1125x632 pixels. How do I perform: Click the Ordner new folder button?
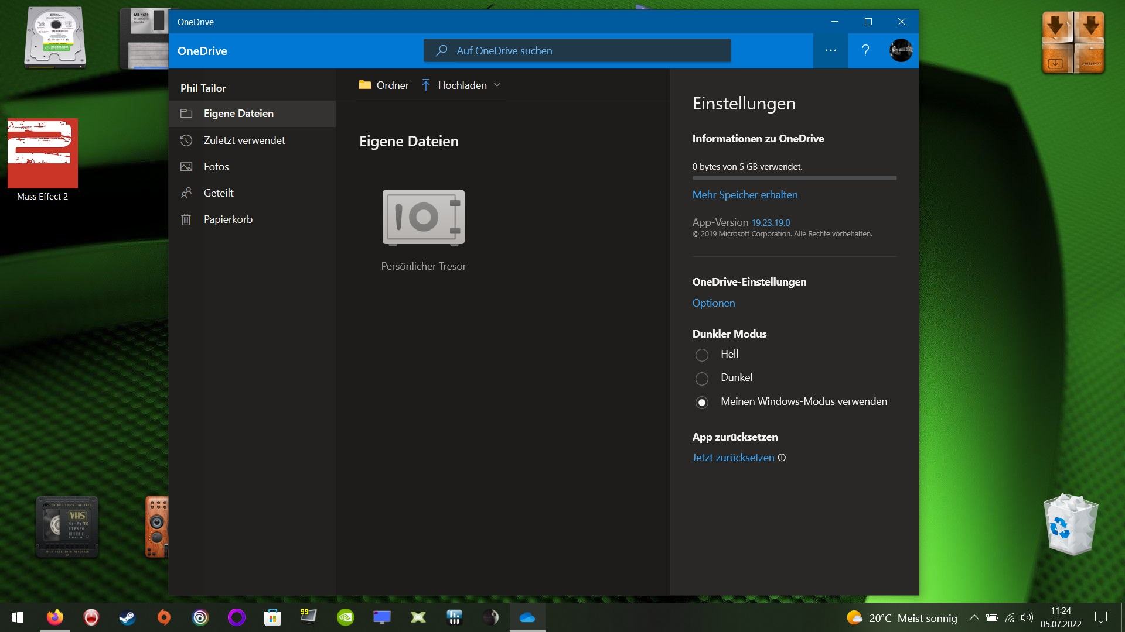384,85
